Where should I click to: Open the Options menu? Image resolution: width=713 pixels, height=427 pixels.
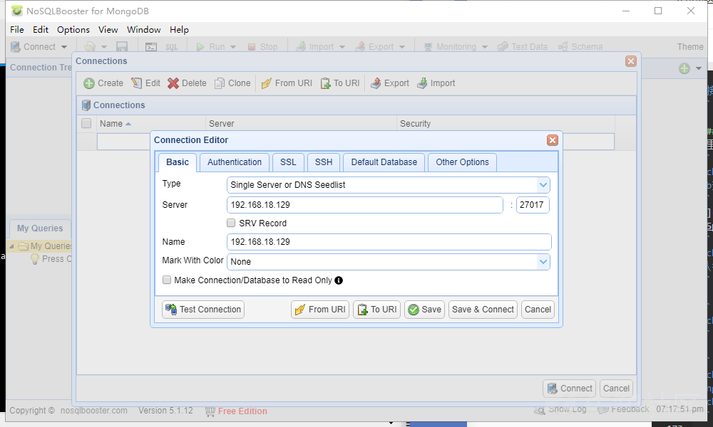(73, 29)
